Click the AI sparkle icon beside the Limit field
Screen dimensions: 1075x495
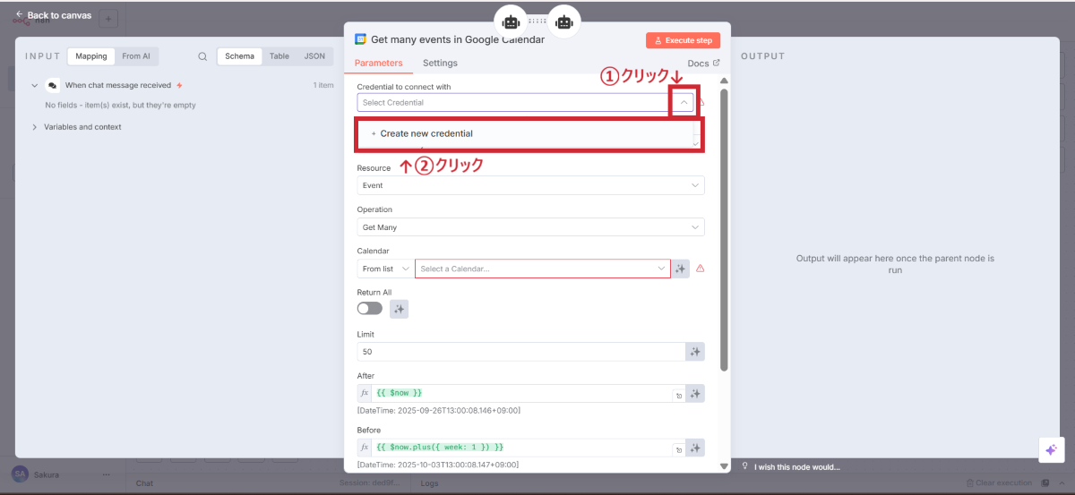pyautogui.click(x=695, y=352)
